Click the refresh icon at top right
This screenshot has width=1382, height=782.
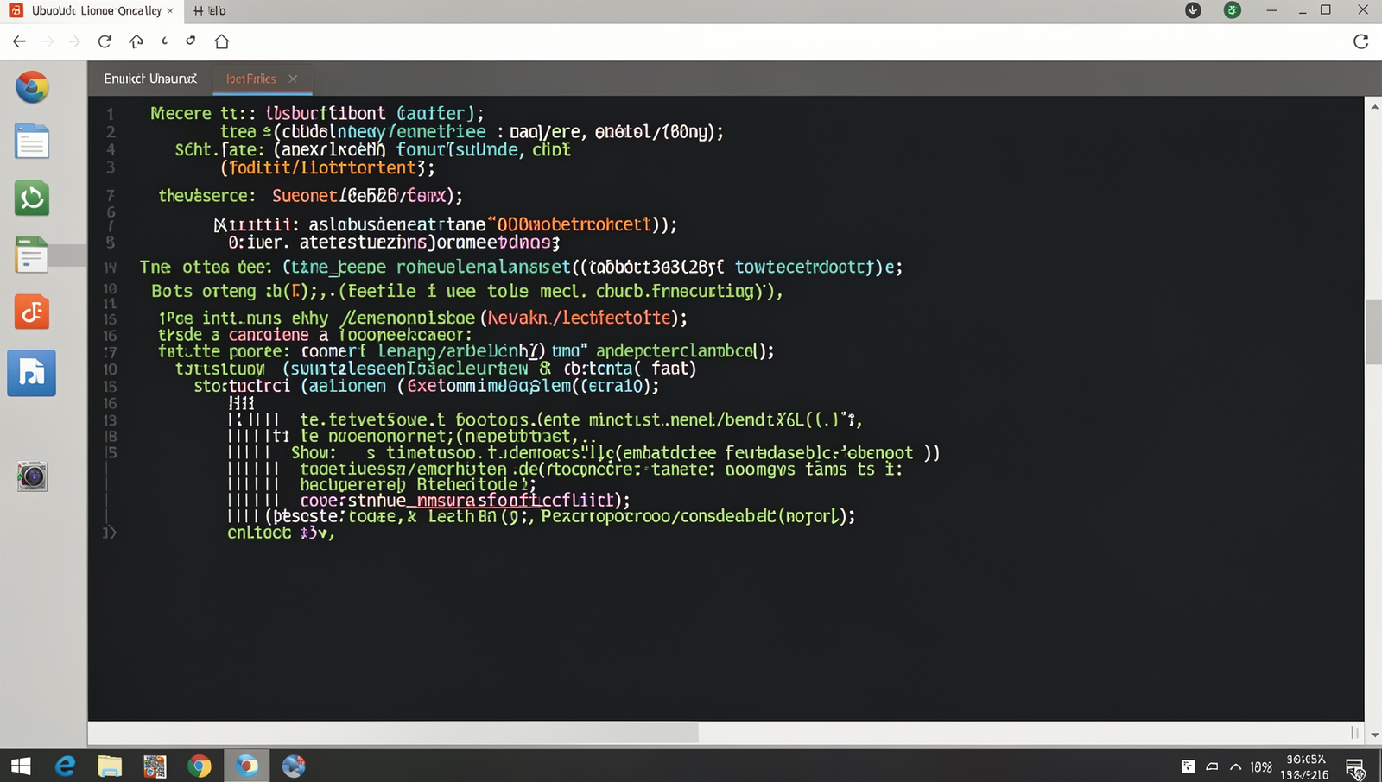tap(1360, 41)
